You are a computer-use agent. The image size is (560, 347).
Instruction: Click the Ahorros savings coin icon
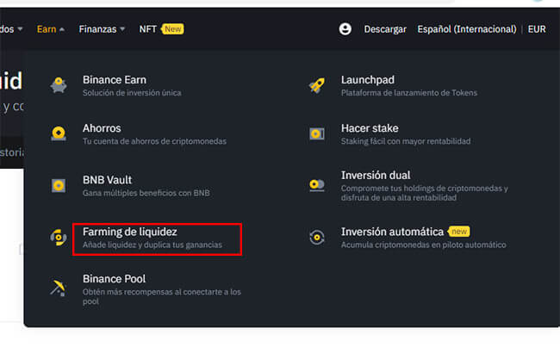click(x=59, y=133)
